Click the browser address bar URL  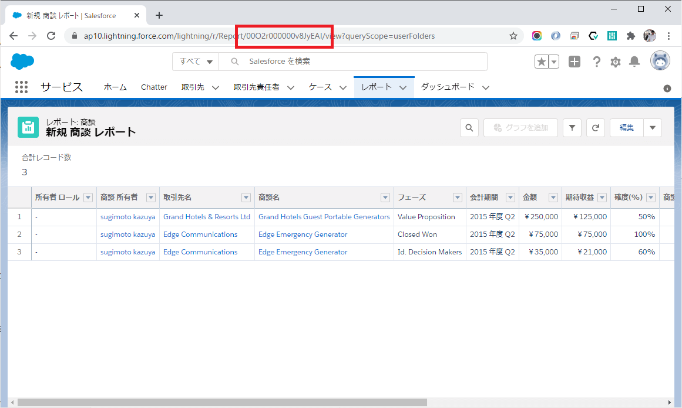click(259, 36)
